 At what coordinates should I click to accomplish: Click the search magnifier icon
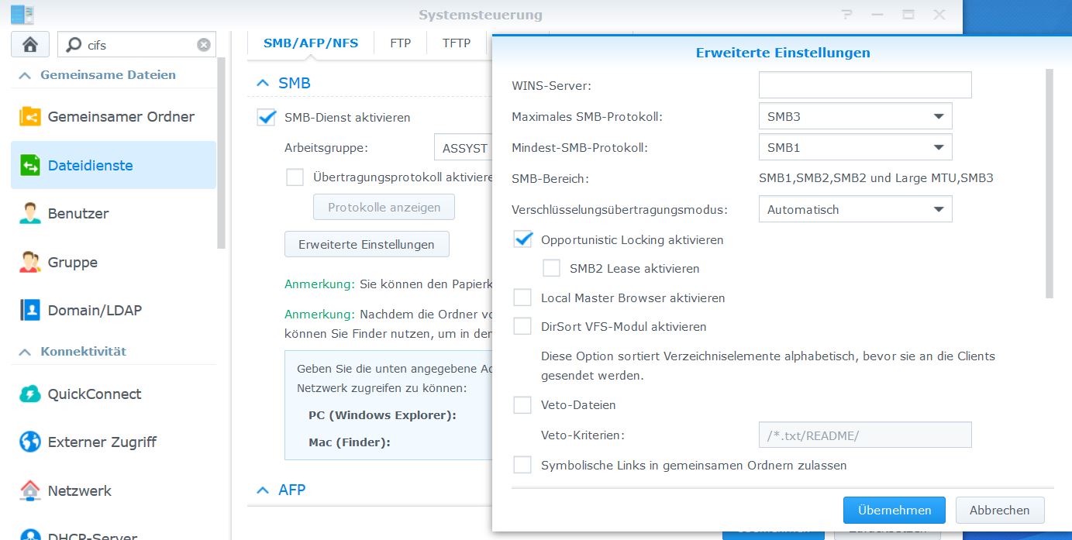(74, 45)
